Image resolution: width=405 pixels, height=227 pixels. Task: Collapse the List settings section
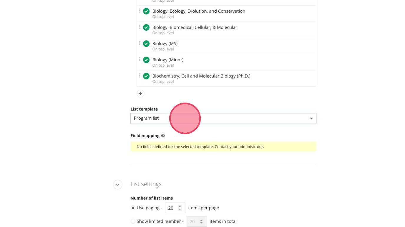click(118, 185)
